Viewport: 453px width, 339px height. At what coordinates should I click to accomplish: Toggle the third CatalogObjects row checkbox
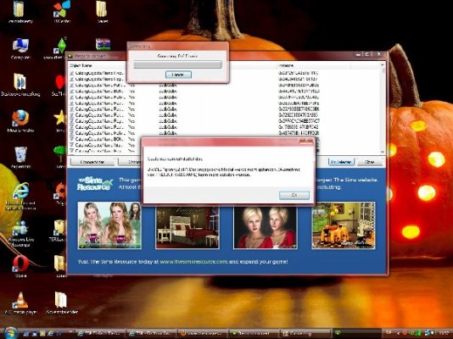[71, 85]
